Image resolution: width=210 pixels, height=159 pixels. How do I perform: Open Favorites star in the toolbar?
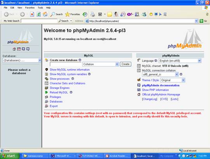click(x=72, y=14)
